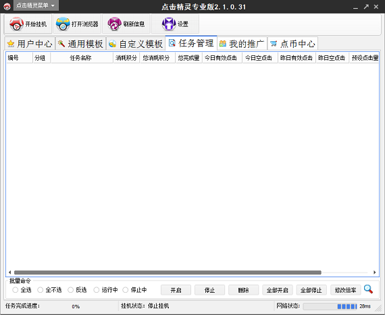Sort by the 编号 column header
This screenshot has height=315, width=385.
[20, 58]
